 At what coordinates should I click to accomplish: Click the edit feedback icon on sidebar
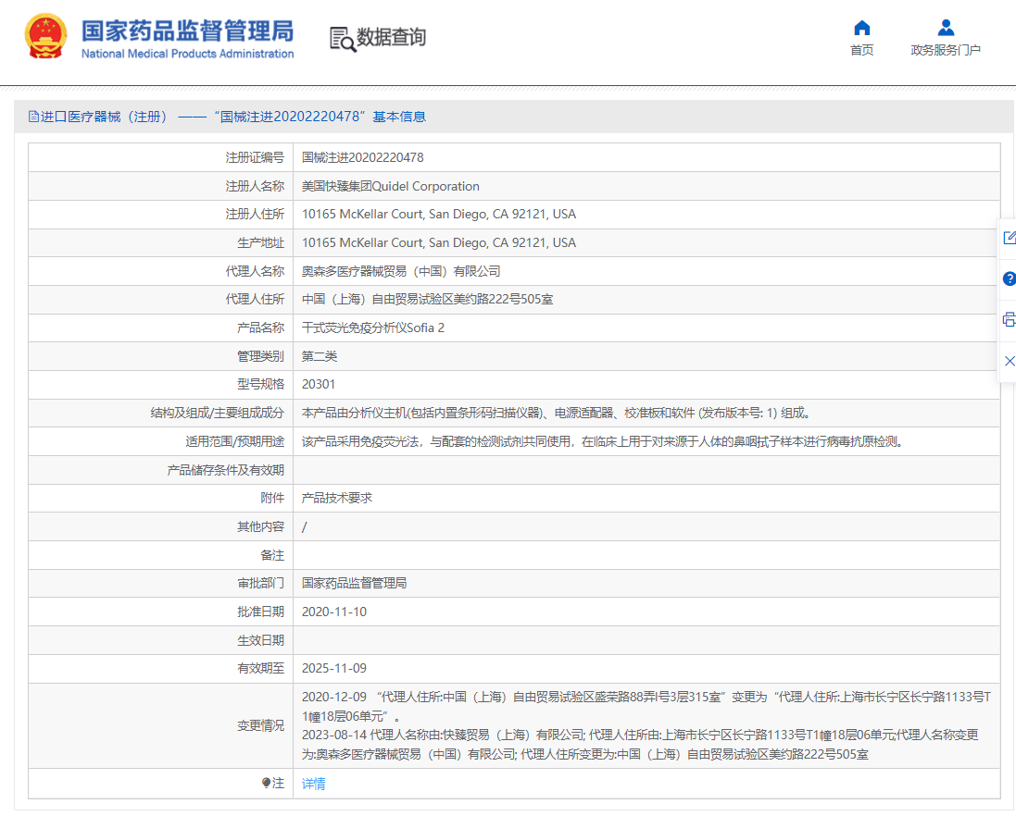click(1009, 238)
